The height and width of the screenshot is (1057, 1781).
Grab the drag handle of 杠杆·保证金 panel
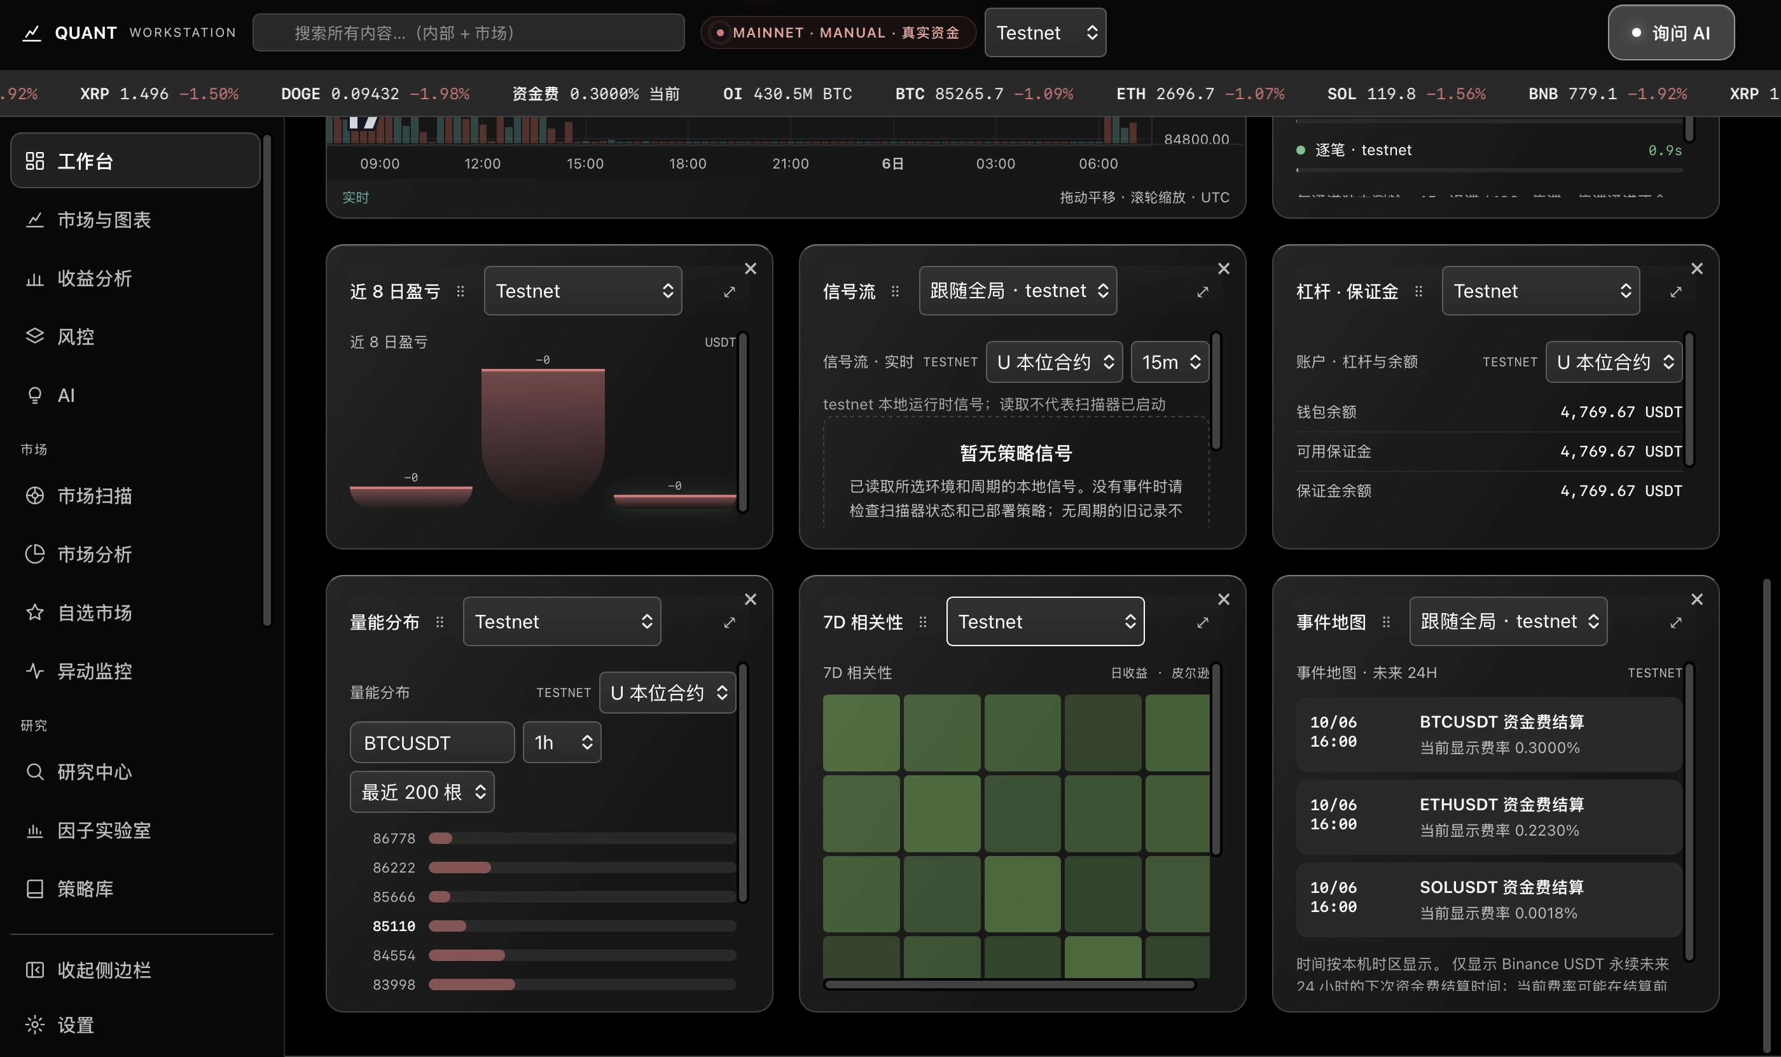(x=1418, y=291)
